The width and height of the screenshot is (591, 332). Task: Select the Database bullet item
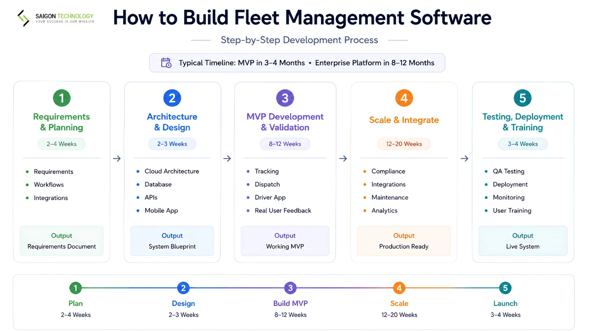click(x=154, y=184)
